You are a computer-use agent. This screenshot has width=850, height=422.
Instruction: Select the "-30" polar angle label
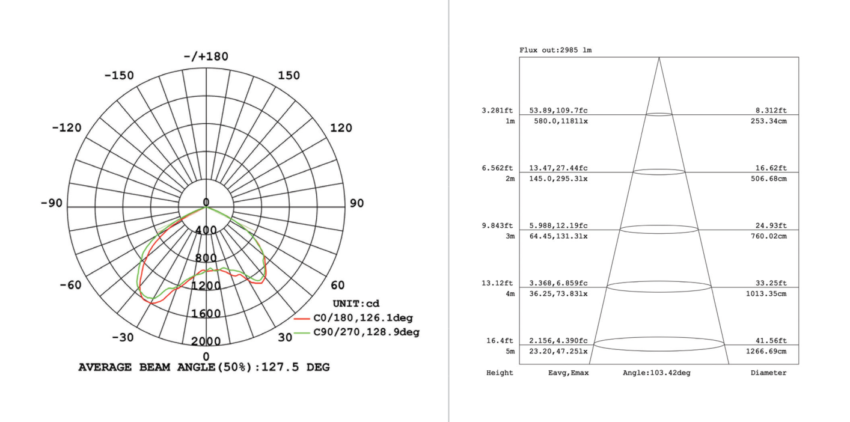(123, 337)
